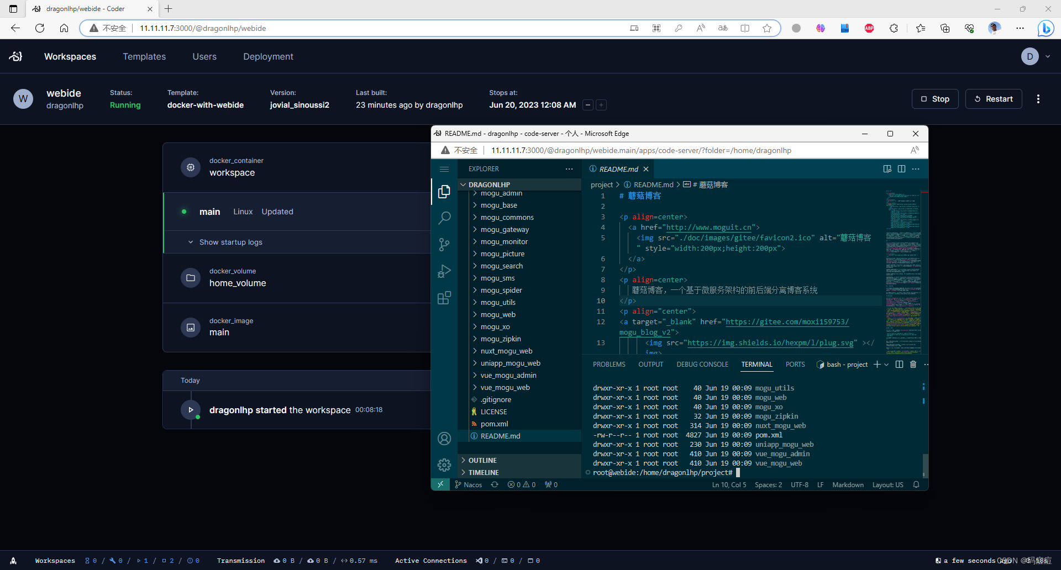Viewport: 1061px width, 570px height.
Task: Click the Stop workspace button
Action: click(935, 99)
